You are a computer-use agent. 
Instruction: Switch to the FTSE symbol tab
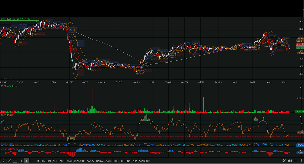point(49,161)
